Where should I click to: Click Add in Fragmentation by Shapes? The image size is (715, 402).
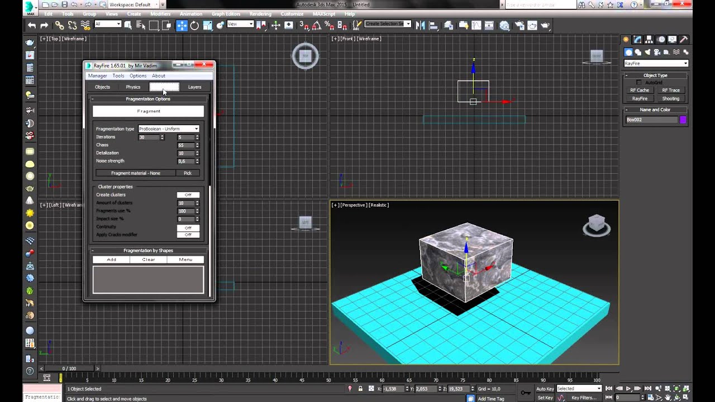(111, 260)
